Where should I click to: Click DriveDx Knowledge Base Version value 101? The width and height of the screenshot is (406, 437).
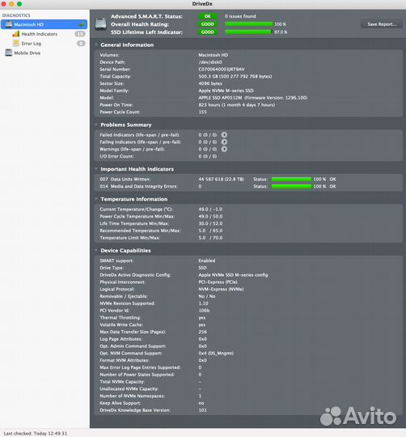point(202,410)
